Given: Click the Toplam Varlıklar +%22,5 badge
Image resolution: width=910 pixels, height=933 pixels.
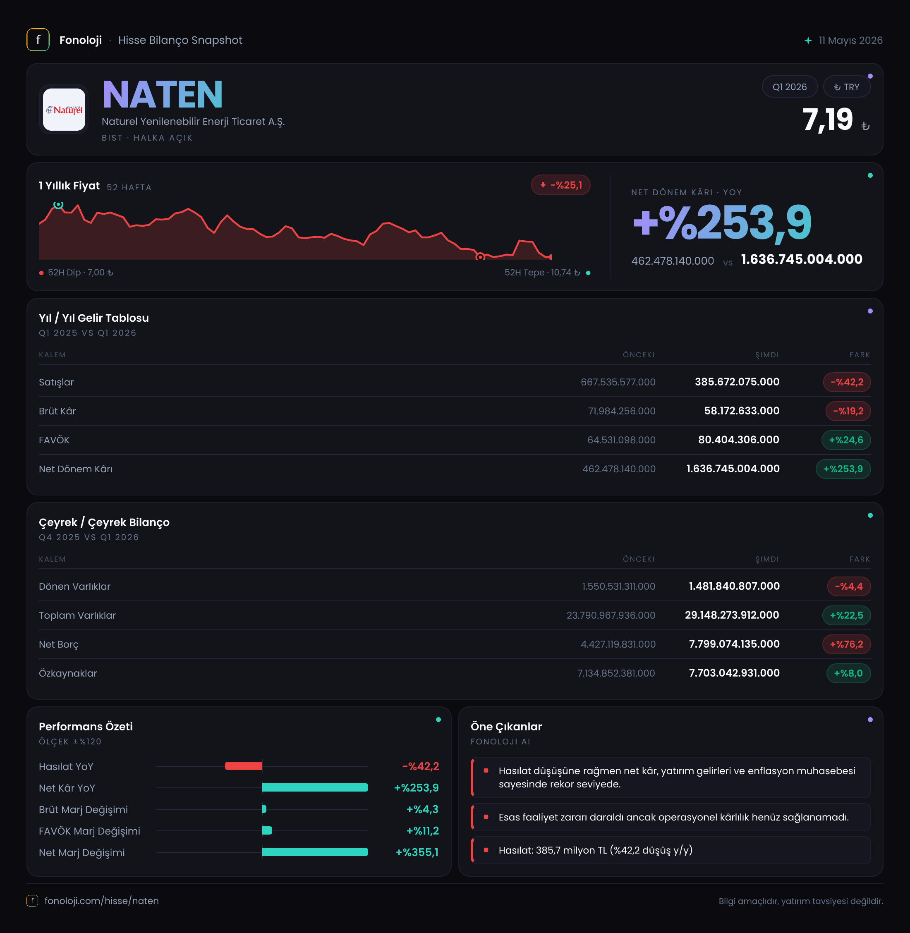Looking at the screenshot, I should (x=846, y=615).
